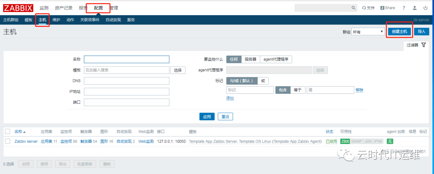Image resolution: width=434 pixels, height=174 pixels.
Task: Open 自动发现 link in Zabbix server row
Action: tap(124, 142)
